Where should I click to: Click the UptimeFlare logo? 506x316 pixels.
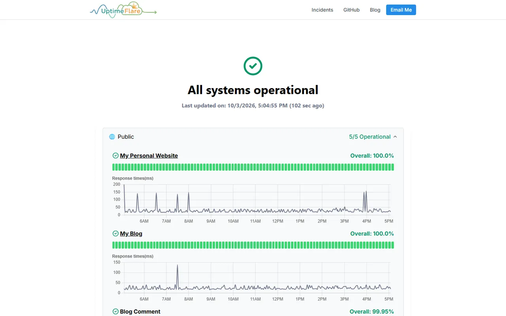[x=123, y=10]
